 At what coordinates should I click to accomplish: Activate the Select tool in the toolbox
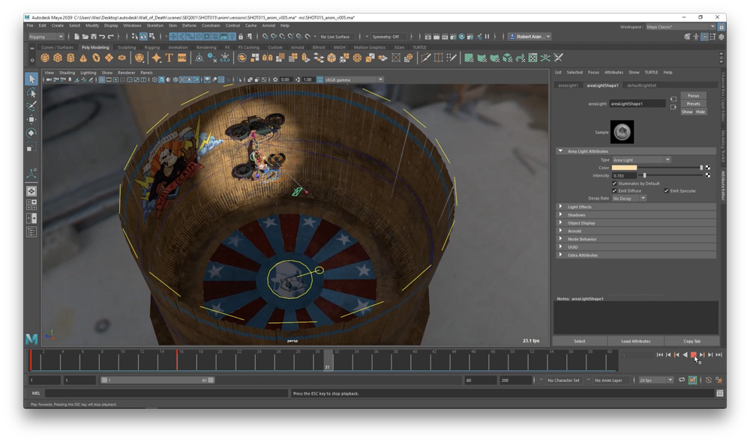point(31,79)
